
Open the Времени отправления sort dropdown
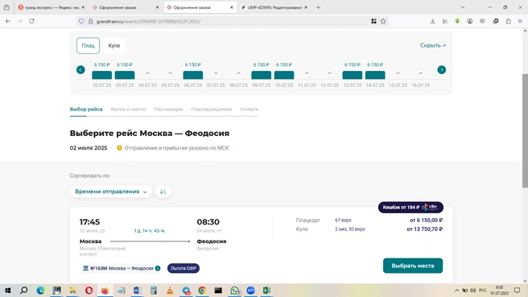click(x=111, y=192)
